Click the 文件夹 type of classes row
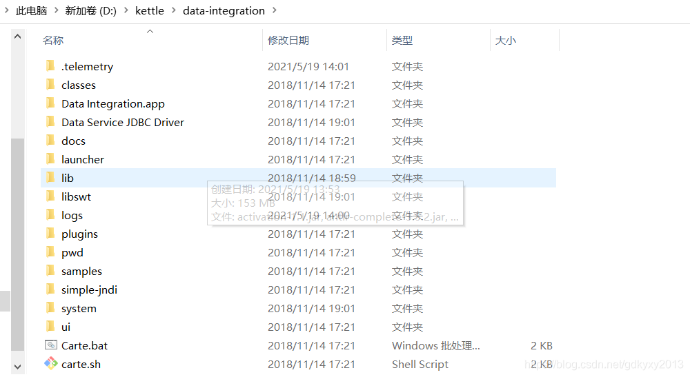The width and height of the screenshot is (690, 377). coord(408,85)
